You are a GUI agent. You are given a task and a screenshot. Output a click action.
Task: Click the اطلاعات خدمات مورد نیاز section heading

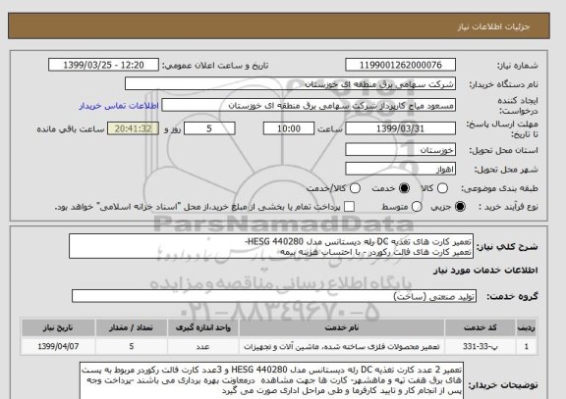(x=485, y=271)
